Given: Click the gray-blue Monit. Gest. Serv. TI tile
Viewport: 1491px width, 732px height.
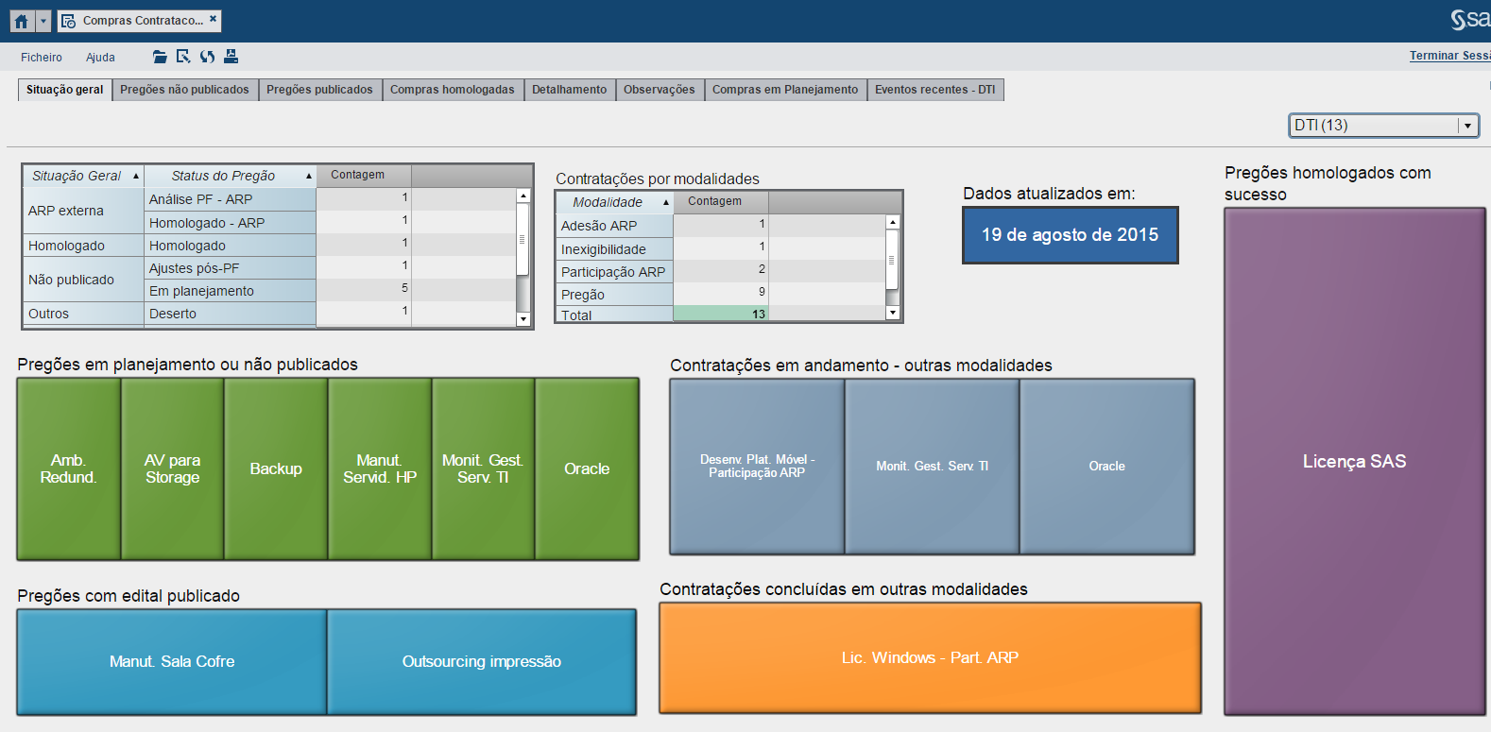Looking at the screenshot, I should click(x=932, y=467).
